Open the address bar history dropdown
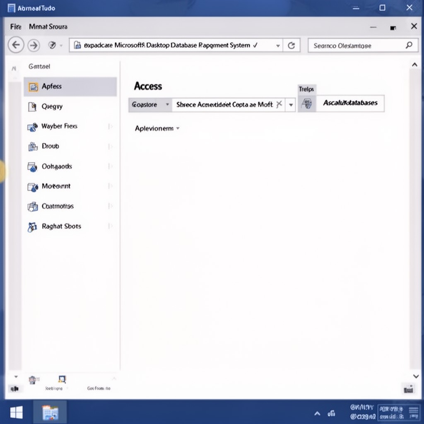This screenshot has width=424, height=424. 278,46
